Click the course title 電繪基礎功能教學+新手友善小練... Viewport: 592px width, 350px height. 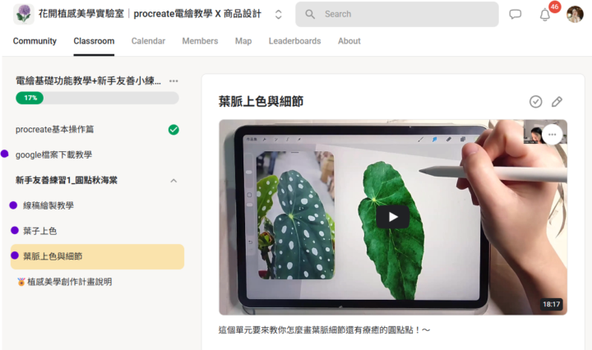click(x=88, y=81)
